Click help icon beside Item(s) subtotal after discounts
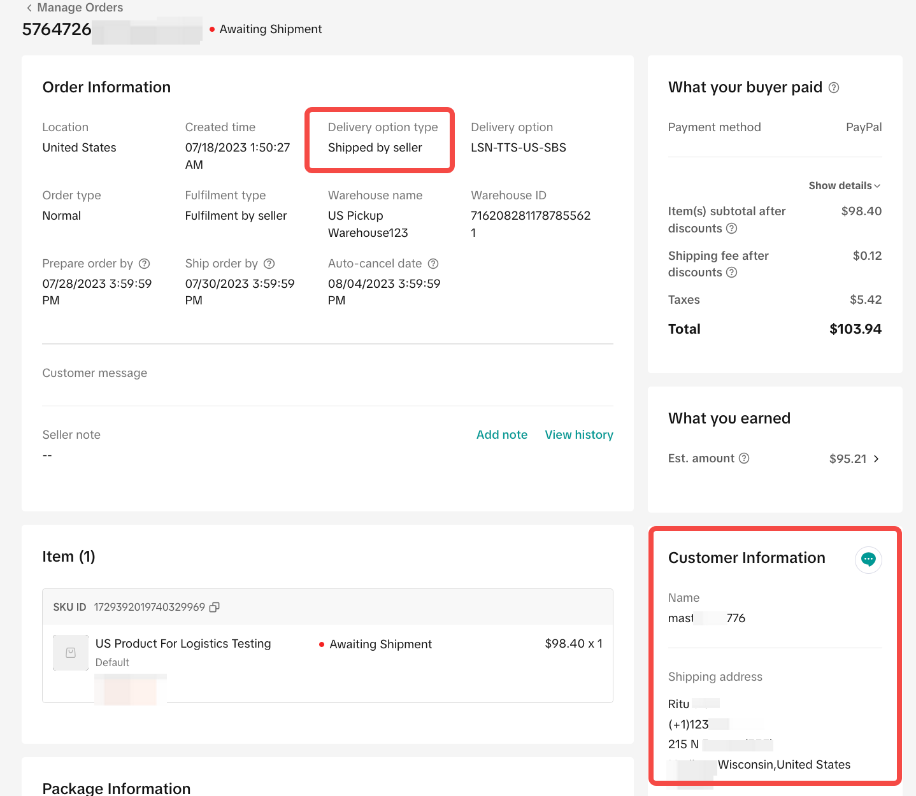The image size is (916, 796). [x=731, y=229]
